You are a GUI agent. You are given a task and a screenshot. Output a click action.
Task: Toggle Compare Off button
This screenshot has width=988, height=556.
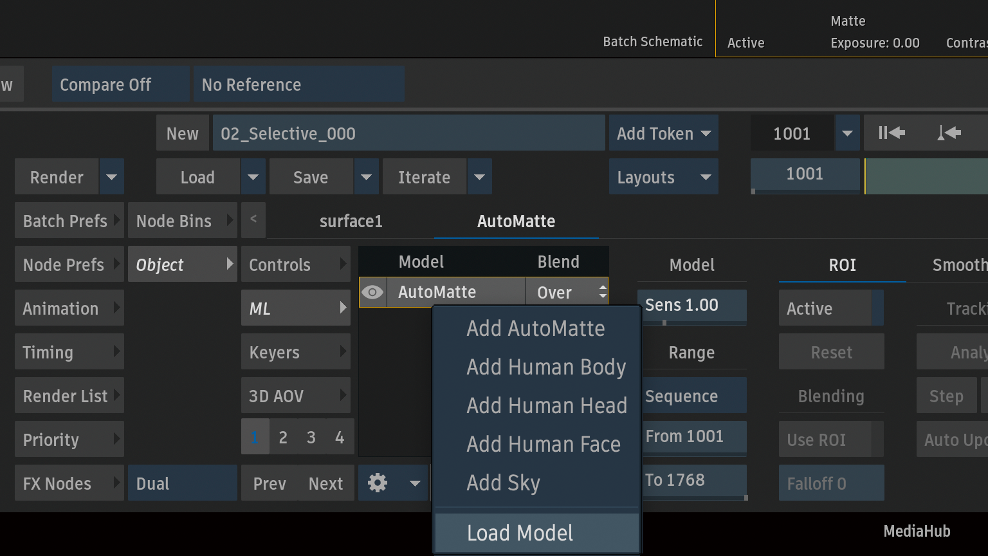120,84
